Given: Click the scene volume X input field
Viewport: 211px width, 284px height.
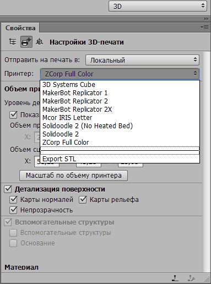Looking at the screenshot, I should coord(47,162).
